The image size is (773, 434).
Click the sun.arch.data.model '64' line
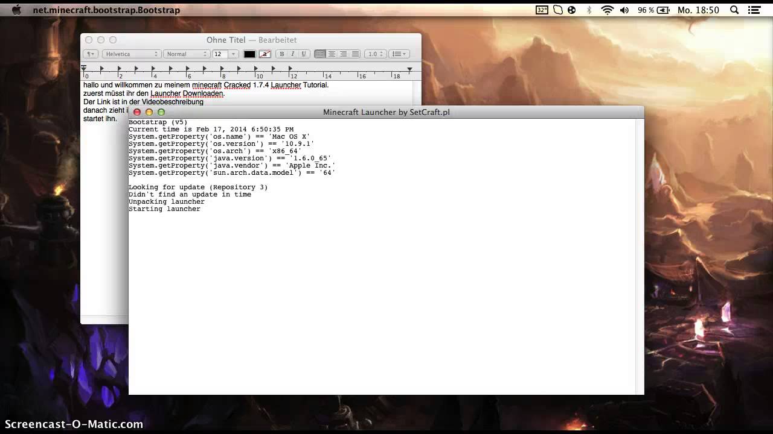pos(232,173)
